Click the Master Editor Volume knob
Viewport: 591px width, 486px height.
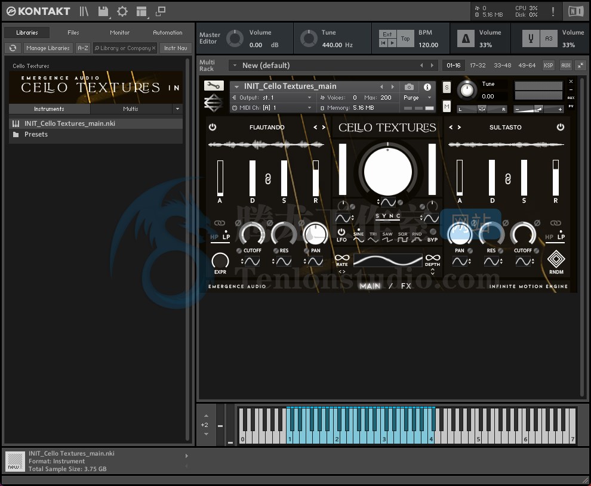(x=235, y=38)
